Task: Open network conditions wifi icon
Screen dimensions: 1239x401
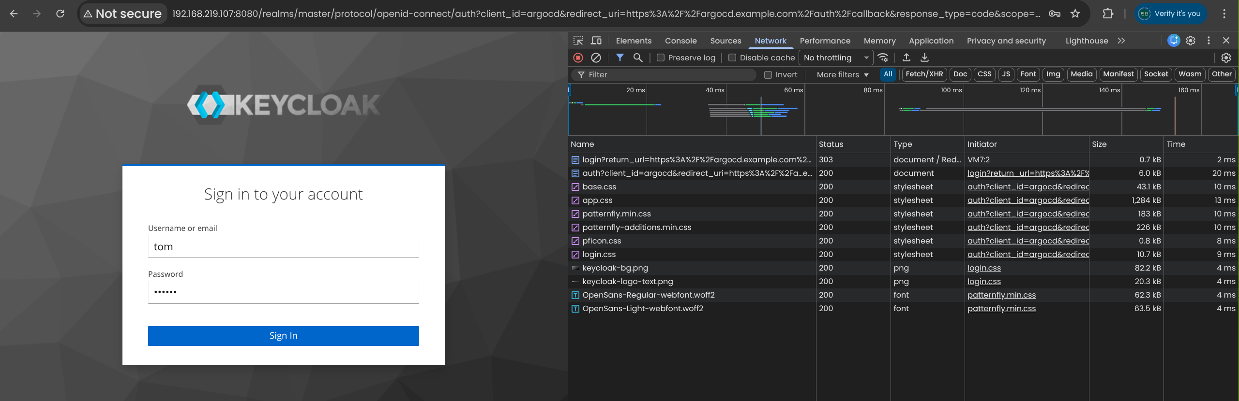Action: click(x=883, y=57)
